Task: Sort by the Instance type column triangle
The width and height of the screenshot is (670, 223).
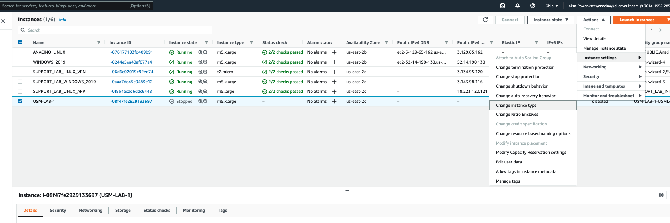Action: [251, 42]
